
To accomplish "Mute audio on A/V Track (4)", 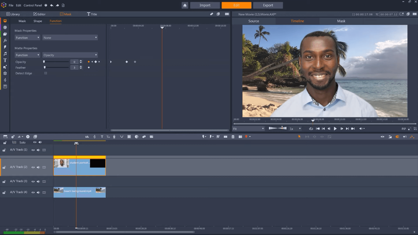I will 38,192.
